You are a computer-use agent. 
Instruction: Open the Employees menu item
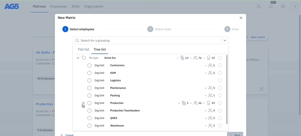pos(59,6)
